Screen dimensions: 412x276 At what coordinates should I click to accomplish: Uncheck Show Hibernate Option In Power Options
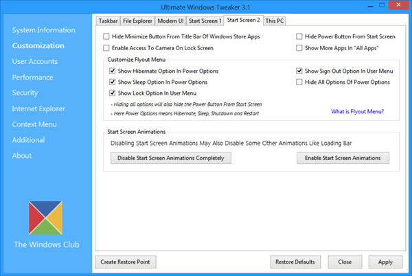[x=112, y=71]
